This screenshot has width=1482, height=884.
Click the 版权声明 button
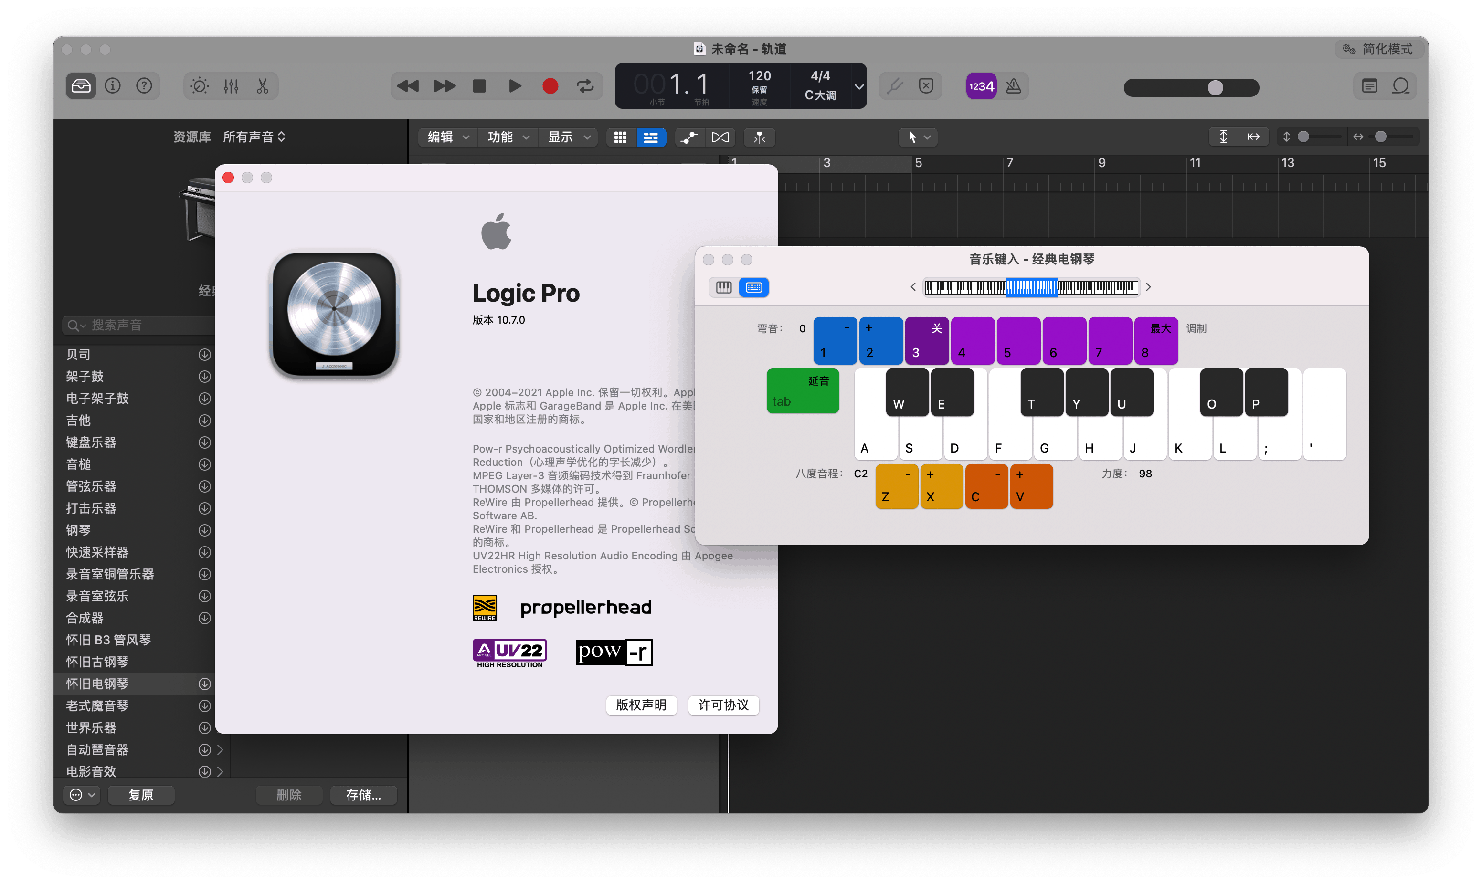tap(641, 705)
